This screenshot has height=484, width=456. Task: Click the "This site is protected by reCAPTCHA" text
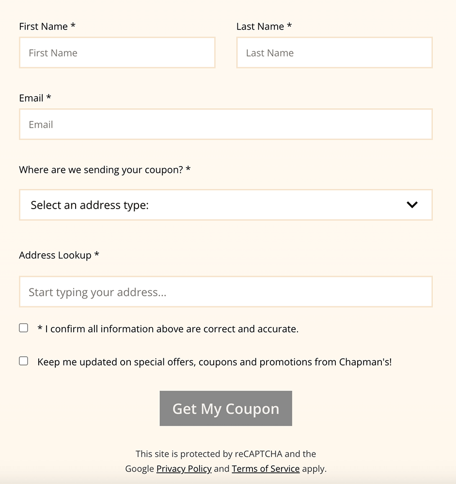coord(226,454)
